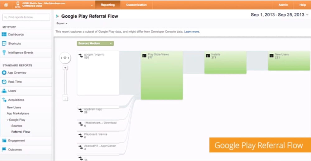
Task: Click the Real-Time clock icon
Action: pyautogui.click(x=4, y=82)
